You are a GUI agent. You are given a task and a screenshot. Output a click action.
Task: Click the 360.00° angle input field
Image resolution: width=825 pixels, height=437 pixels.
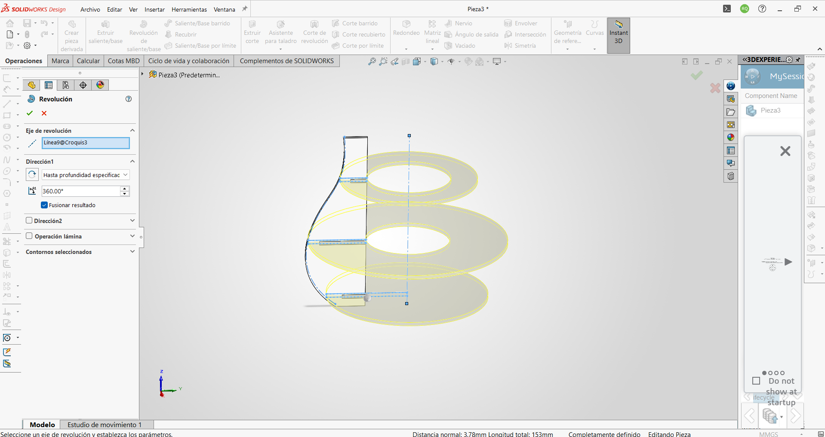click(81, 191)
